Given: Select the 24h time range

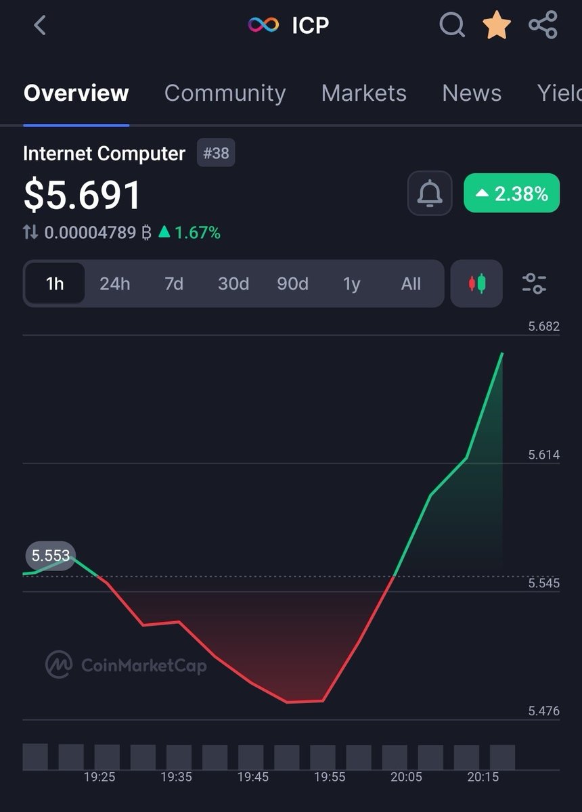Looking at the screenshot, I should [114, 284].
